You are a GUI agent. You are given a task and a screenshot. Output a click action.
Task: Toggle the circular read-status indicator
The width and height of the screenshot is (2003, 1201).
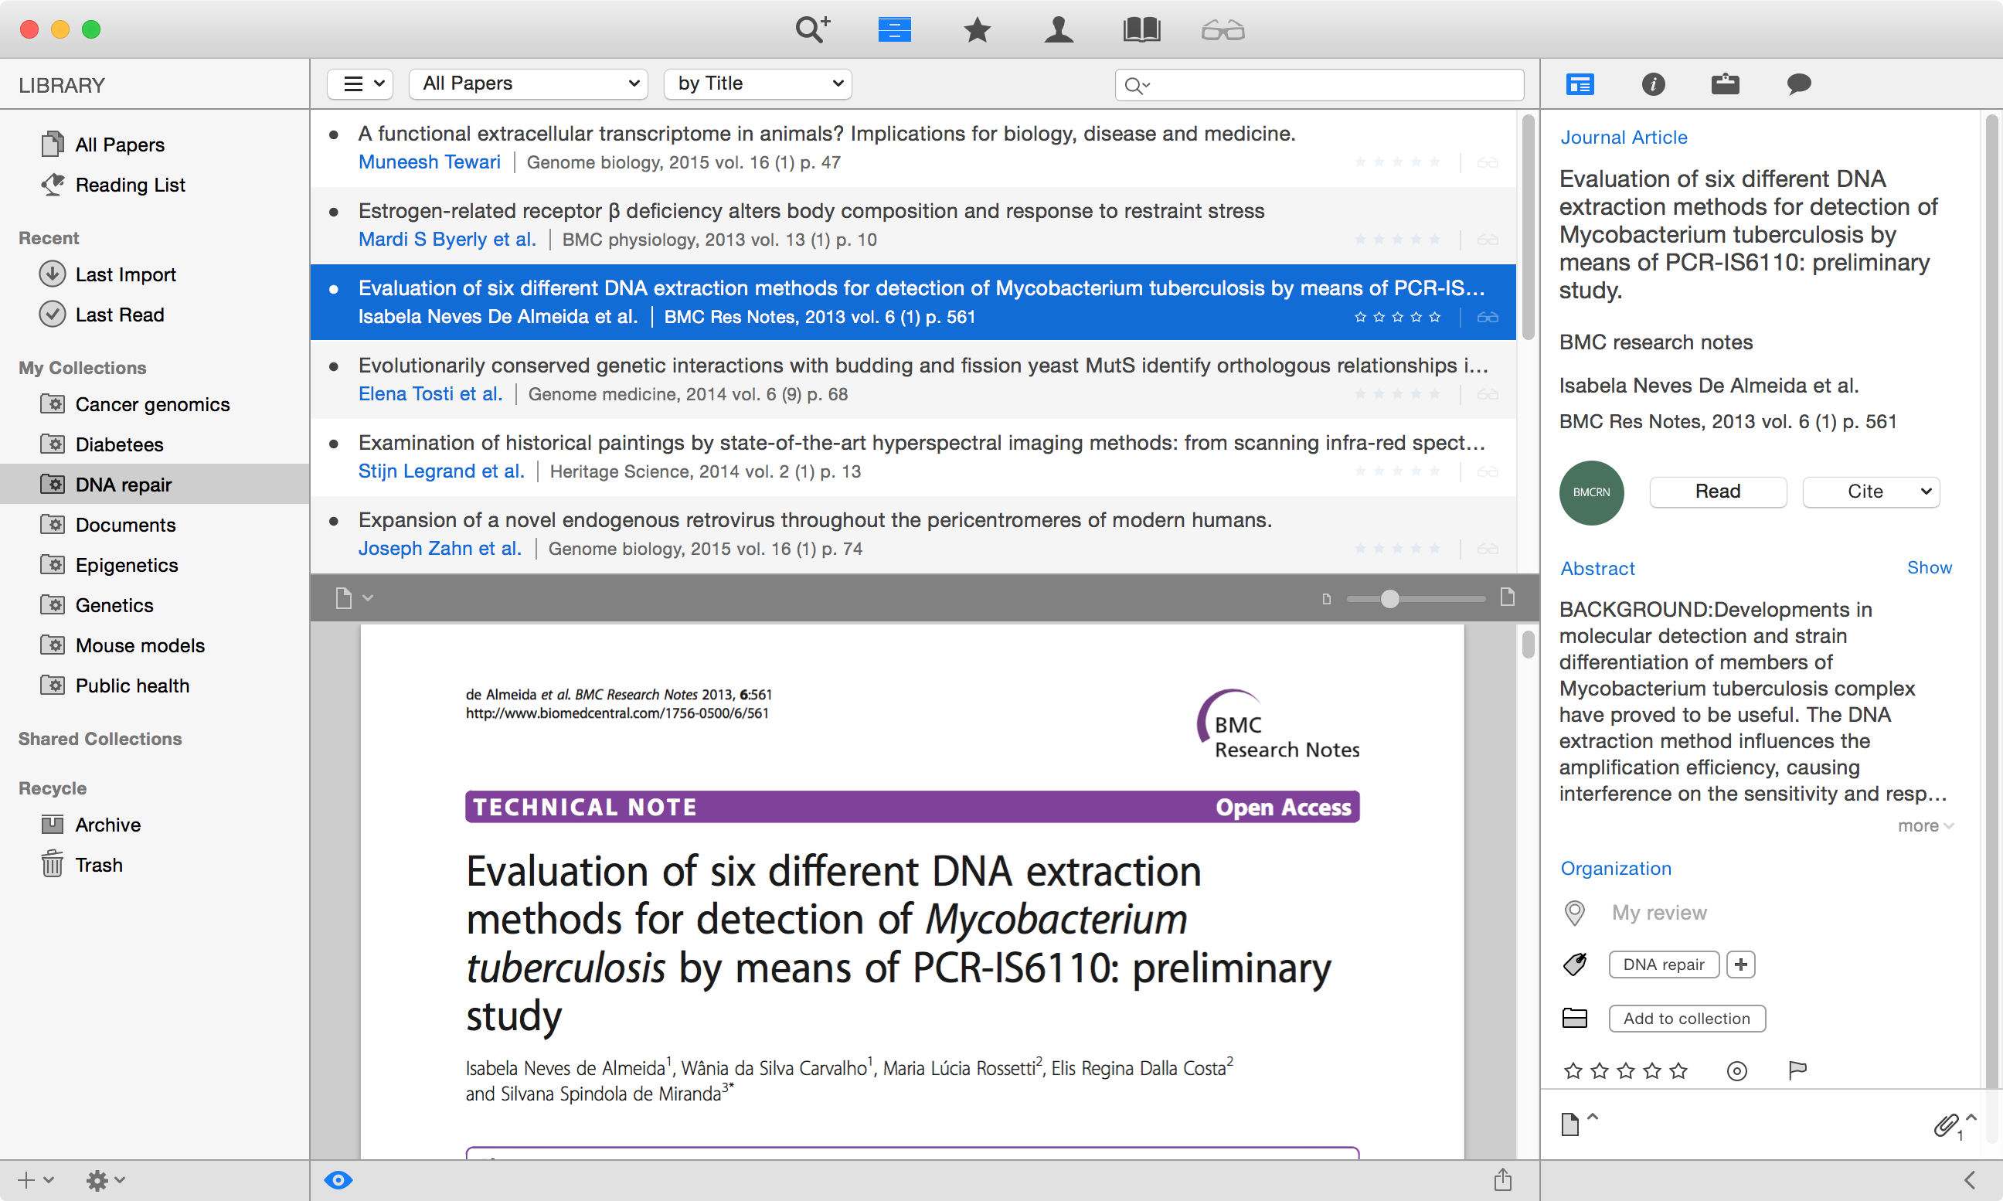click(1736, 1071)
